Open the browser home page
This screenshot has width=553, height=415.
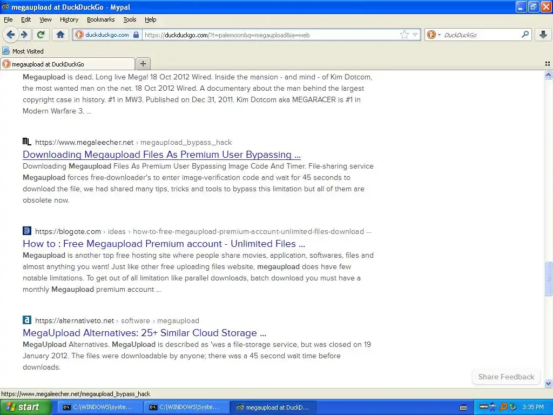coord(60,35)
